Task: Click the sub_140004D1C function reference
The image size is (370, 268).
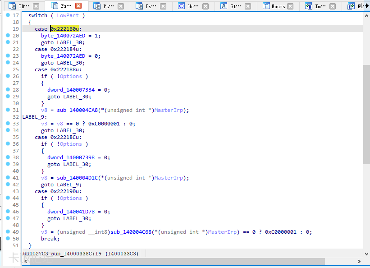Action: click(x=78, y=178)
